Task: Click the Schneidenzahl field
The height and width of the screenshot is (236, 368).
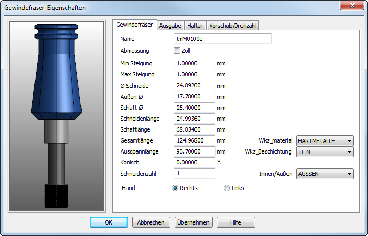Action: click(194, 173)
